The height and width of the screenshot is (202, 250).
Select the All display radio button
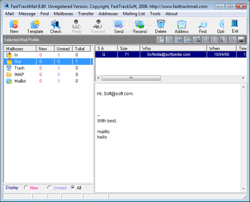tap(73, 188)
